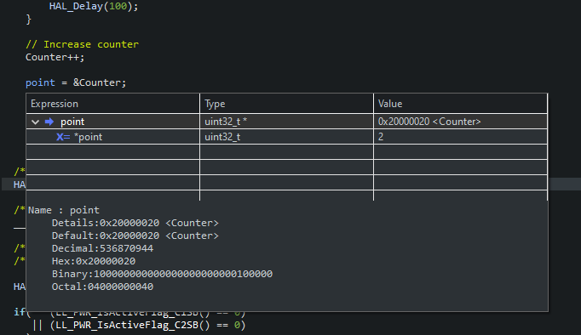
Task: Select the *point child row
Action: 286,137
